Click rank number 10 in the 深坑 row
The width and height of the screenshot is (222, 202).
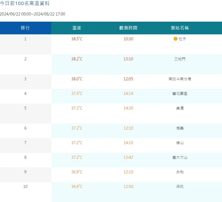(x=25, y=187)
